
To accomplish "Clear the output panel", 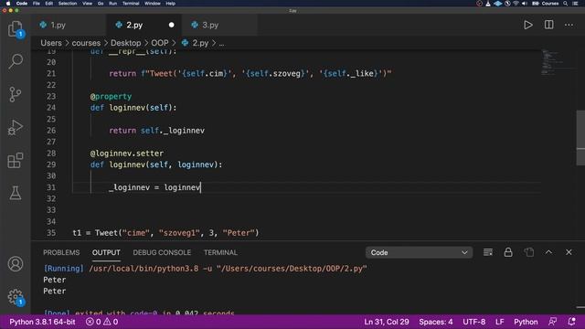I will coord(487,252).
